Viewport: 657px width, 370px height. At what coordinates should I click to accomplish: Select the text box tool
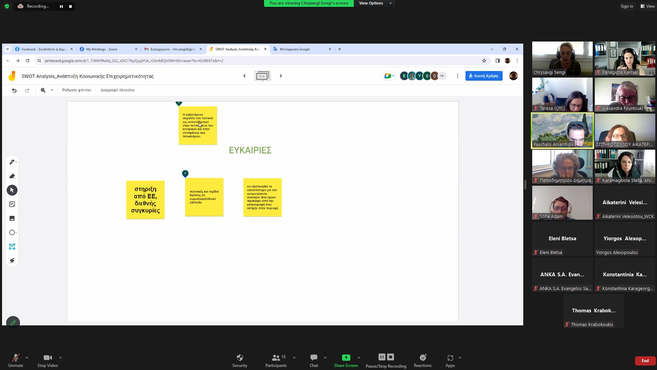12,246
